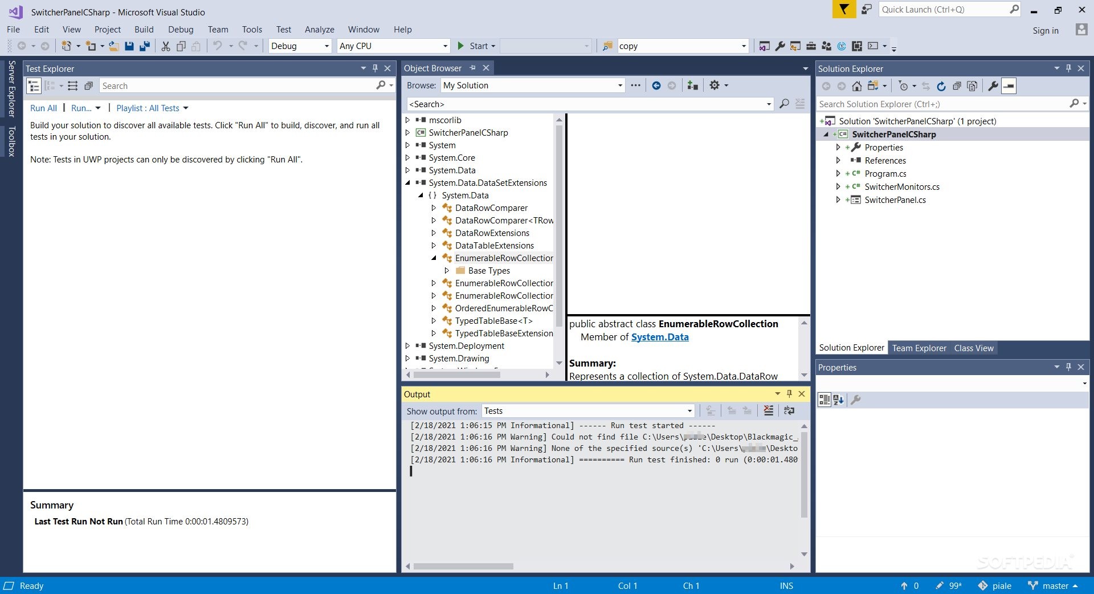Open the Tools menu
Image resolution: width=1094 pixels, height=594 pixels.
tap(252, 30)
